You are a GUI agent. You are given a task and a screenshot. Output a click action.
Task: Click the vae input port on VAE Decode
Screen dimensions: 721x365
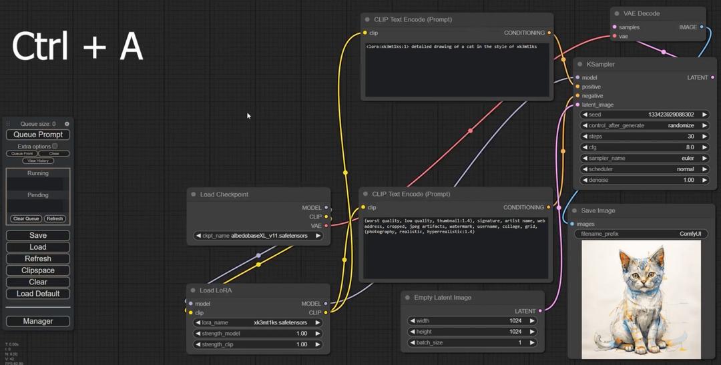pos(615,36)
